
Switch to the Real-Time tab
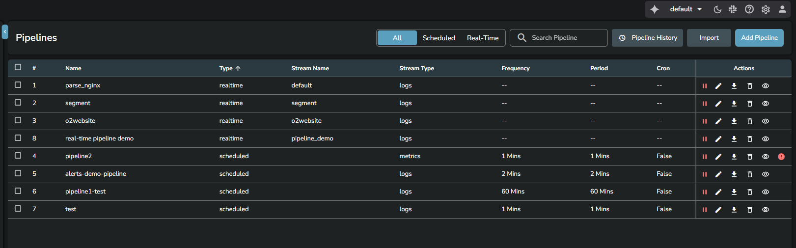tap(482, 38)
